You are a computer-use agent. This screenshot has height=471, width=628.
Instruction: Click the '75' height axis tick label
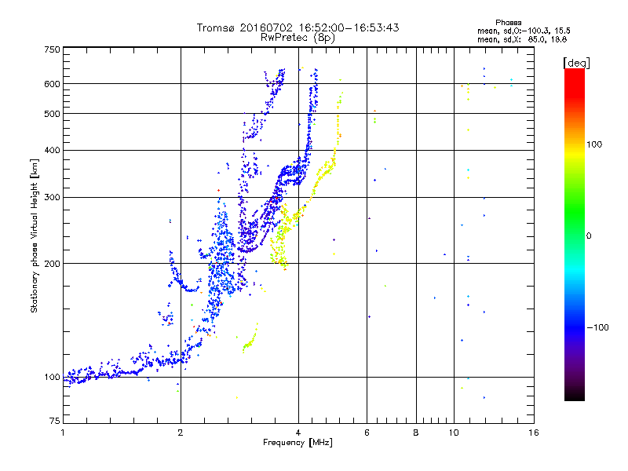(x=55, y=421)
